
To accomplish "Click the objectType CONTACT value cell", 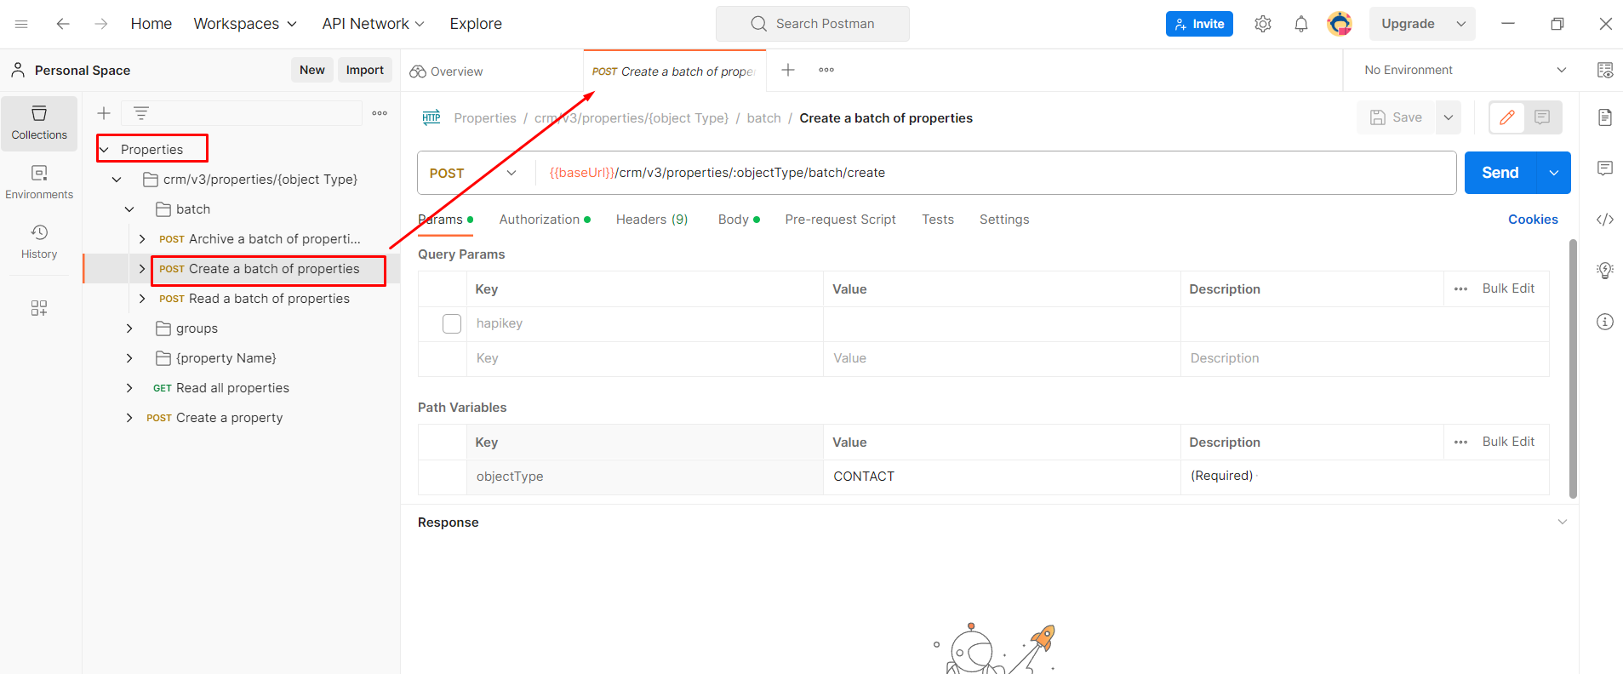I will (x=1002, y=477).
